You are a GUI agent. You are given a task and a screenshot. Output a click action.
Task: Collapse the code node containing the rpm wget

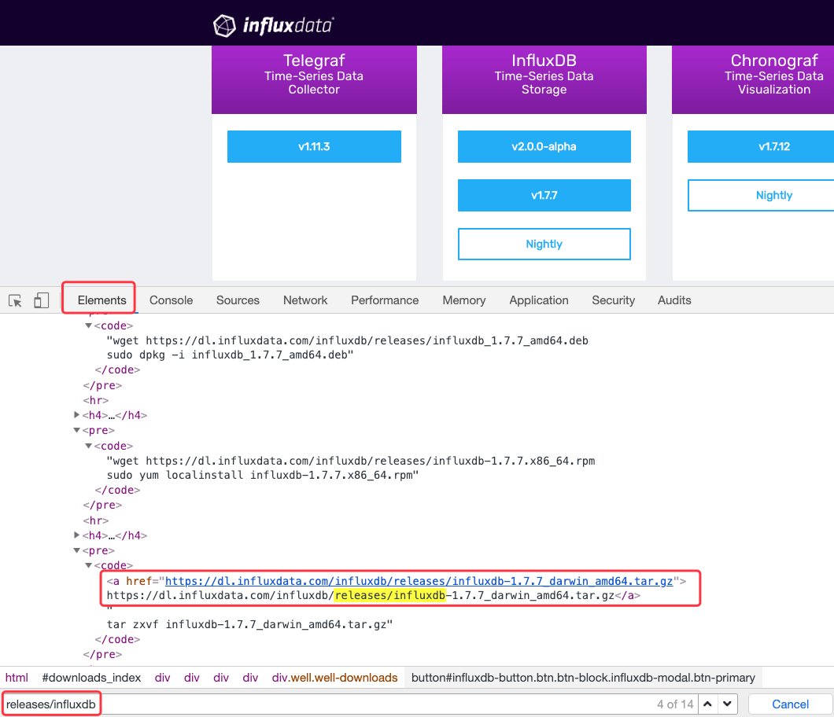[88, 446]
